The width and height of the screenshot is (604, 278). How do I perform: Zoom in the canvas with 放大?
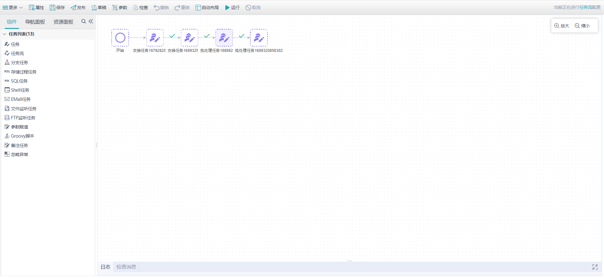[562, 26]
